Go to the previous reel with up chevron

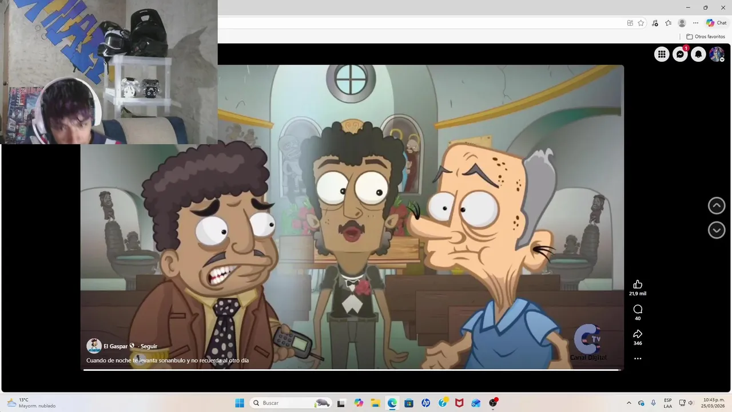coord(717,205)
